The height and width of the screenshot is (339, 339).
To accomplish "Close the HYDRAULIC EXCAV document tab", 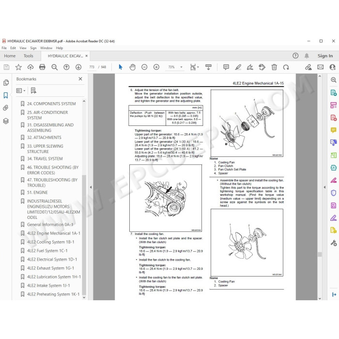I will 87,56.
